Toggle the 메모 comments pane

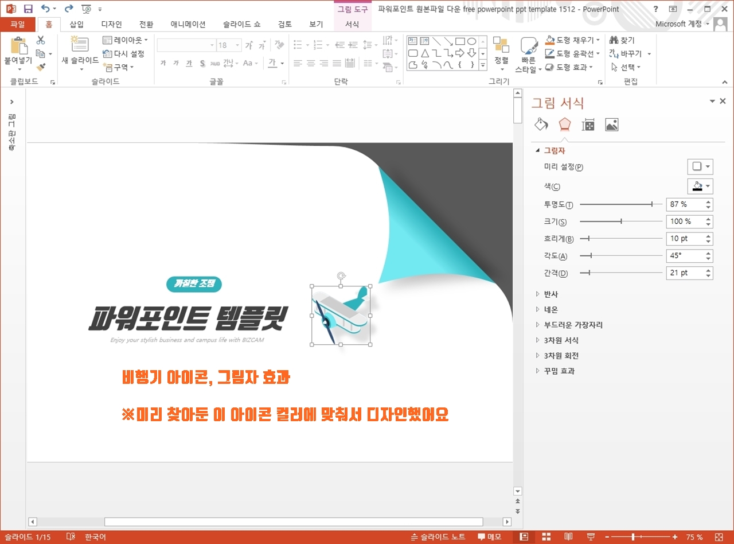click(x=490, y=537)
